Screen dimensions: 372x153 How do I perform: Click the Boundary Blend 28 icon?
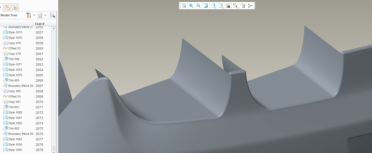pos(5,86)
